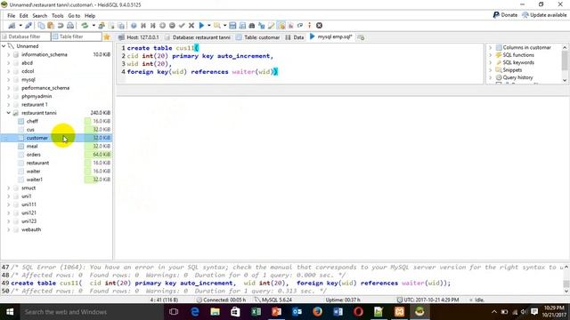570x320 pixels.
Task: Click the binoculars Find text icon
Action: 251,26
